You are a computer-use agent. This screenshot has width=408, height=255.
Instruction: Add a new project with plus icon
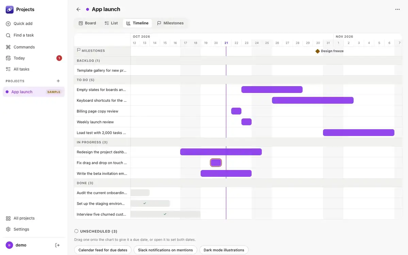[58, 81]
